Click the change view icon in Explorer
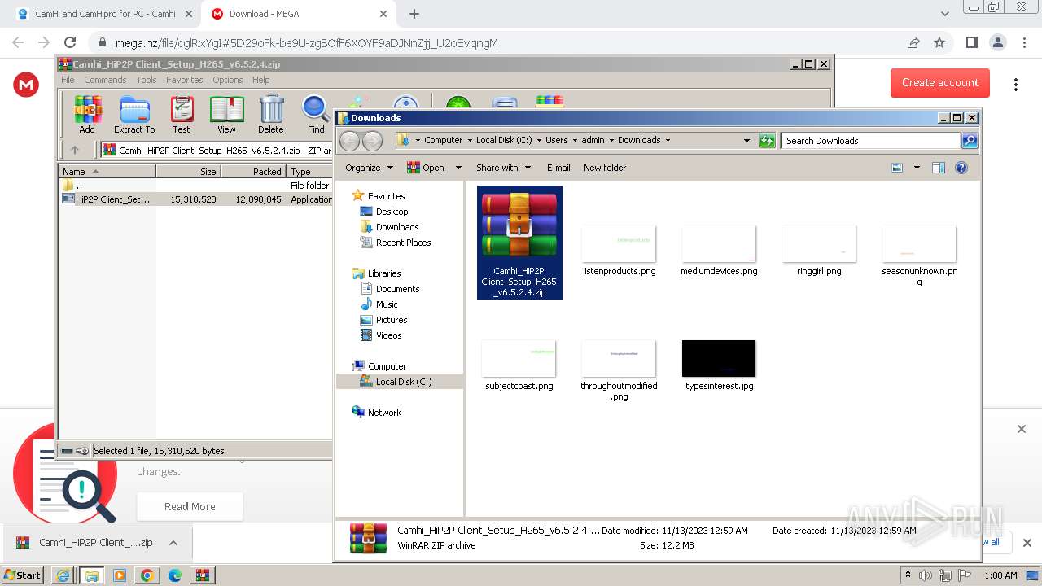This screenshot has width=1042, height=586. pyautogui.click(x=897, y=168)
